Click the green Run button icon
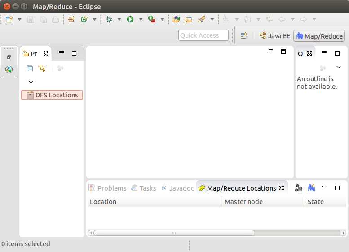 pyautogui.click(x=130, y=20)
